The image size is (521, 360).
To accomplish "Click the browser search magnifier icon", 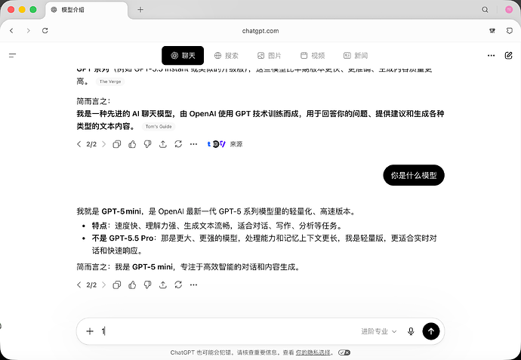I will click(485, 10).
